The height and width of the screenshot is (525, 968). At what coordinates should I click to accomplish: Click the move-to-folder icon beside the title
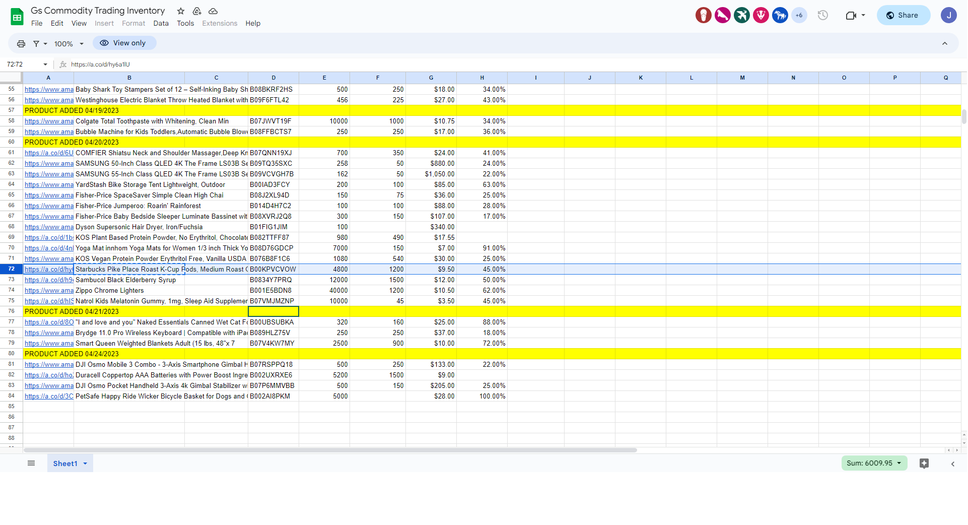point(197,11)
